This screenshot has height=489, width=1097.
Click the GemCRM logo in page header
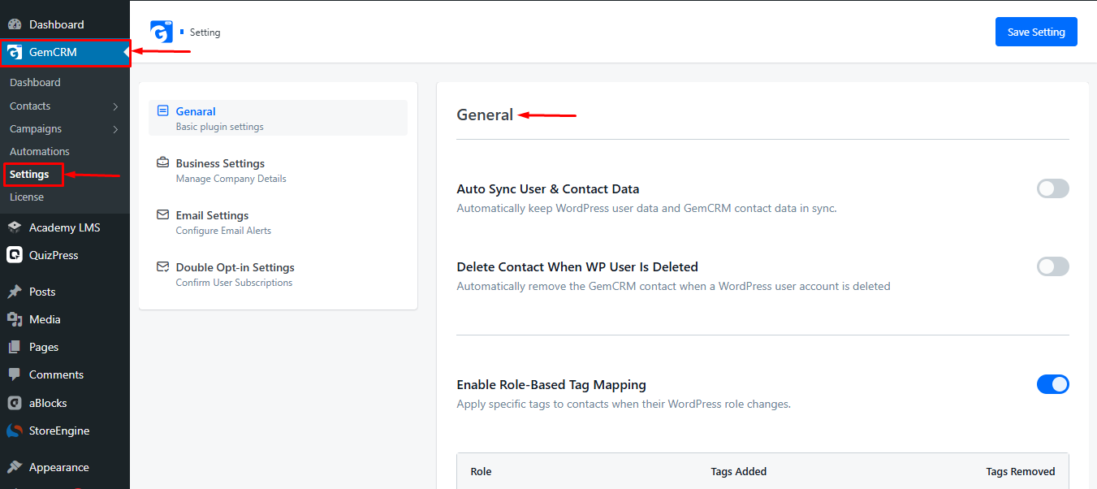coord(162,32)
